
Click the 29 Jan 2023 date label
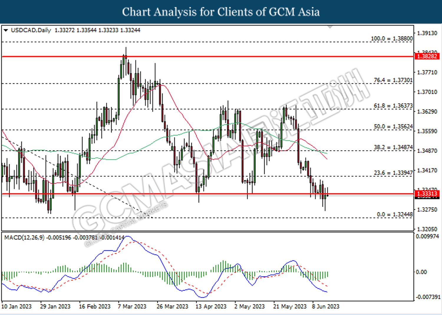[x=55, y=306]
